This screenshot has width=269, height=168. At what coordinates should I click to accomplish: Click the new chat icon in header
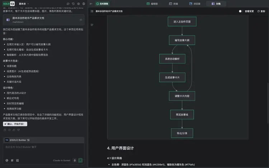tap(68, 4)
